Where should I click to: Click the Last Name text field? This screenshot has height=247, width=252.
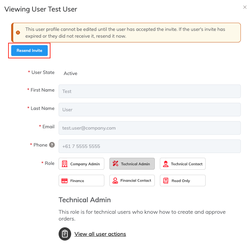(149, 110)
